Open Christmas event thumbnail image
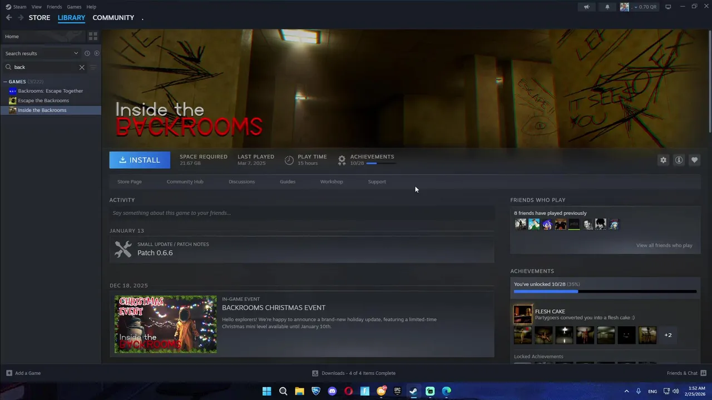 166,324
